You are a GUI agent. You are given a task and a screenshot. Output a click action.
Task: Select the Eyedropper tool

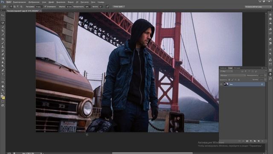[x=3, y=35]
